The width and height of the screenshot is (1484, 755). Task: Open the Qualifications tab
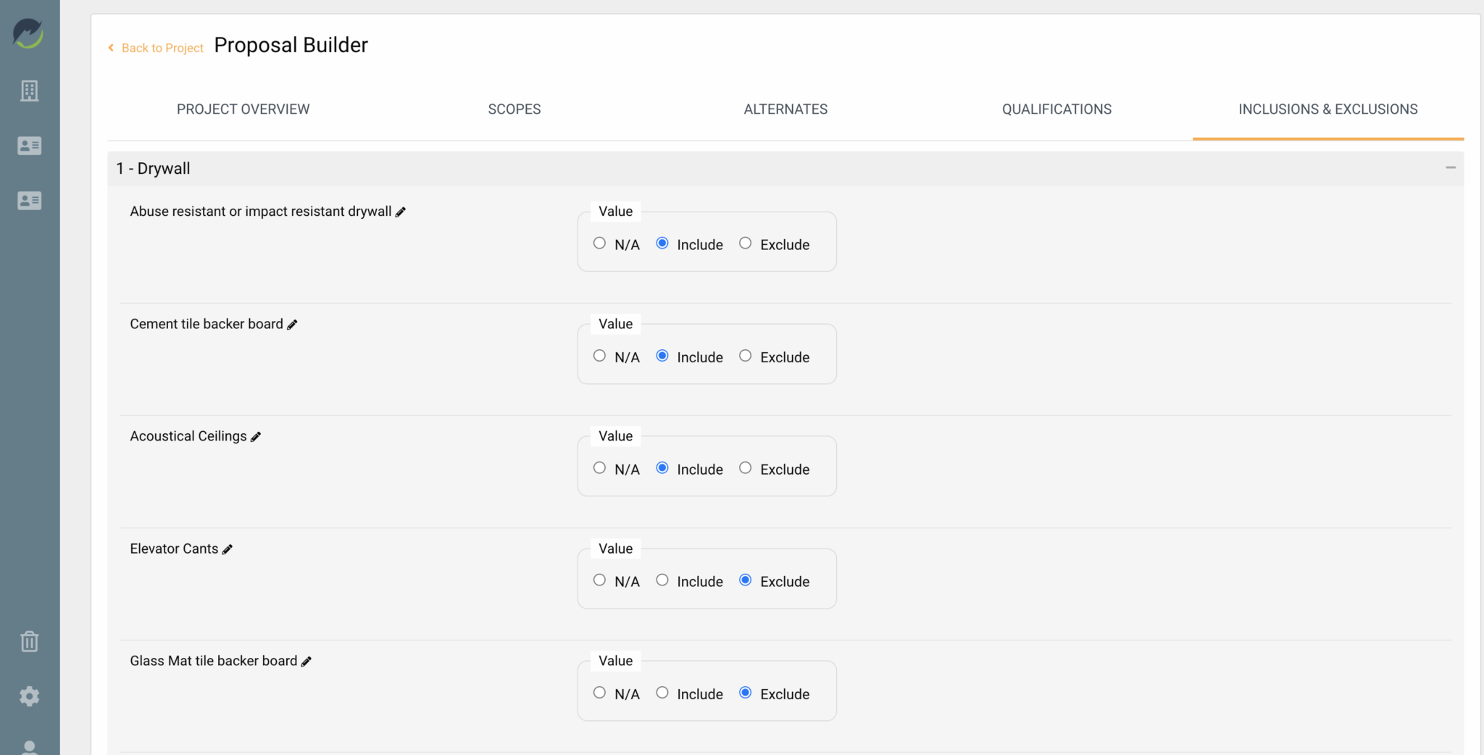click(1056, 109)
